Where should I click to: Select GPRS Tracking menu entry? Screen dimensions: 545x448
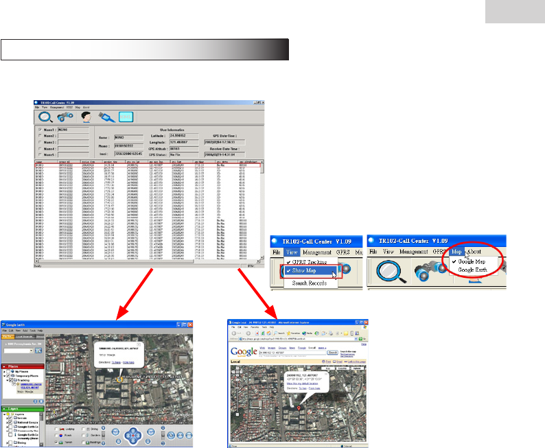[x=311, y=262]
